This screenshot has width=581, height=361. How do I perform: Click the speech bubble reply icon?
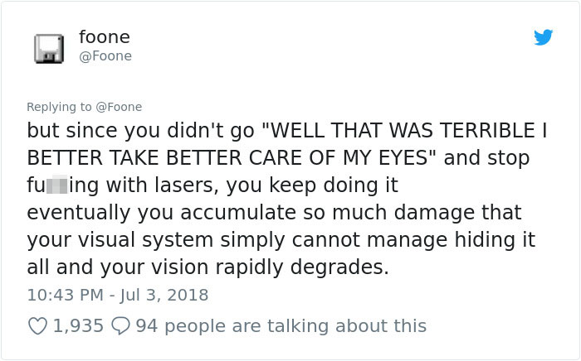click(x=121, y=326)
